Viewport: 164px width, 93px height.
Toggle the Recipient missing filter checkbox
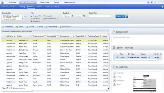coord(44,19)
